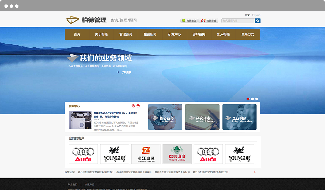Click the 柏德管理 logo
The image size is (325, 190).
click(86, 20)
